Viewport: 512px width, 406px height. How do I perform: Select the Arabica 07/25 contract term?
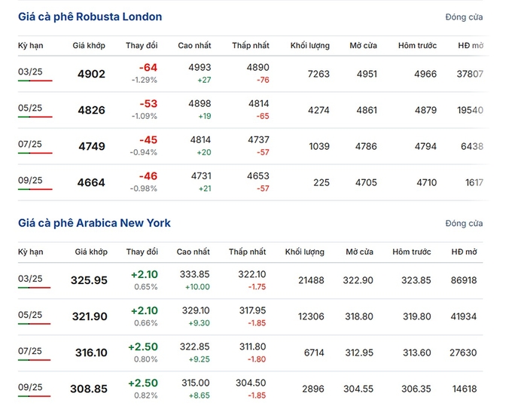(30, 351)
